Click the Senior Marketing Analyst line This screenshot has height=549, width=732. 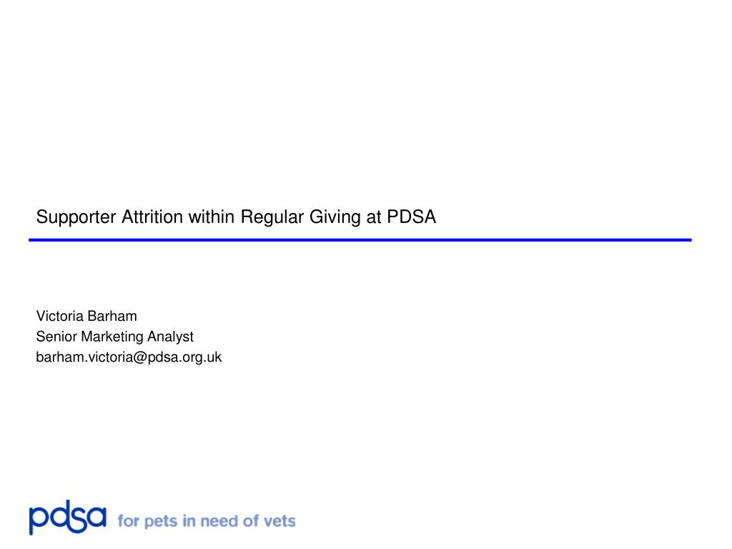tap(115, 337)
